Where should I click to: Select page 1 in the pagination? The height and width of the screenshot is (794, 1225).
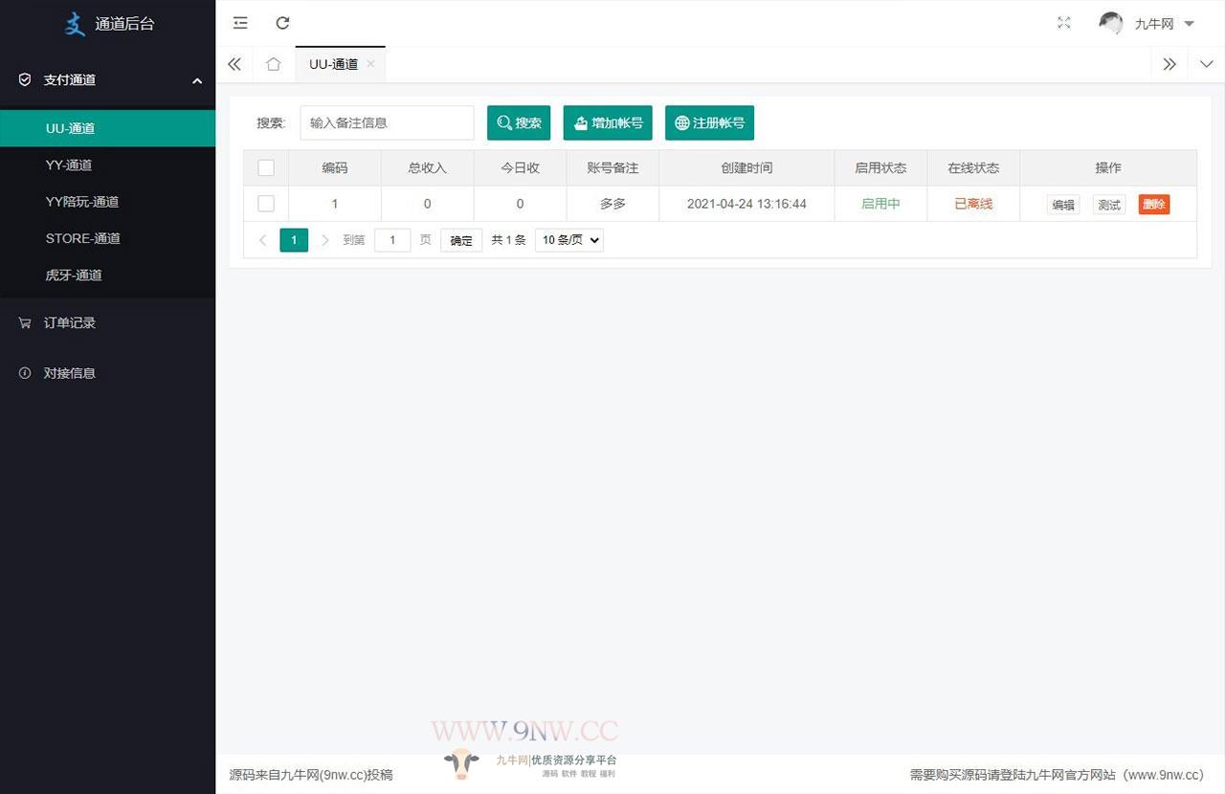point(294,240)
